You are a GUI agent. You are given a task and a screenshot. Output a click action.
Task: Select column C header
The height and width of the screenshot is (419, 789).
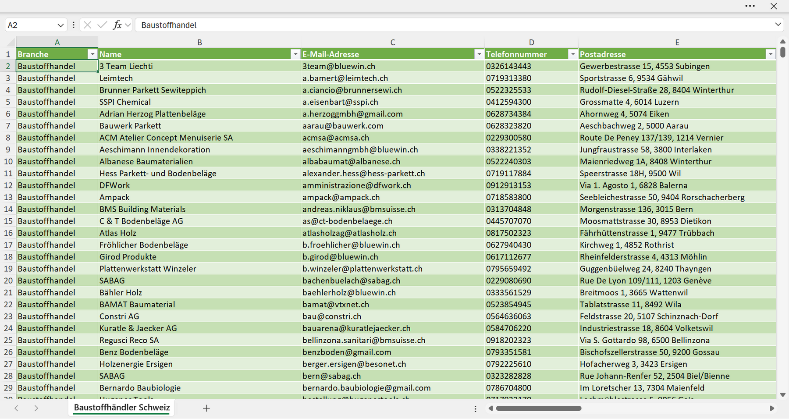click(x=393, y=42)
